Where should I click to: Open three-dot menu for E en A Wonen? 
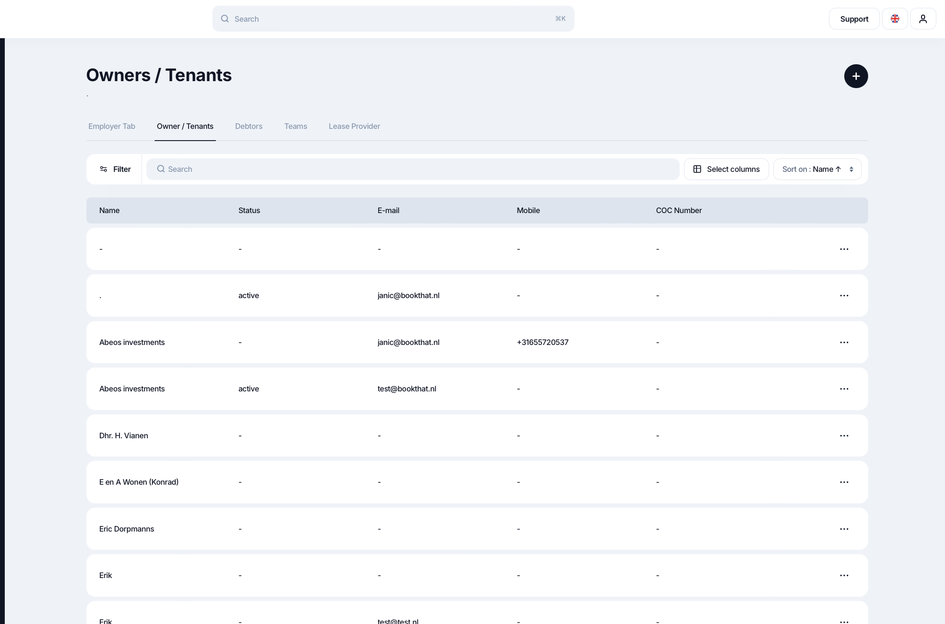click(x=844, y=482)
